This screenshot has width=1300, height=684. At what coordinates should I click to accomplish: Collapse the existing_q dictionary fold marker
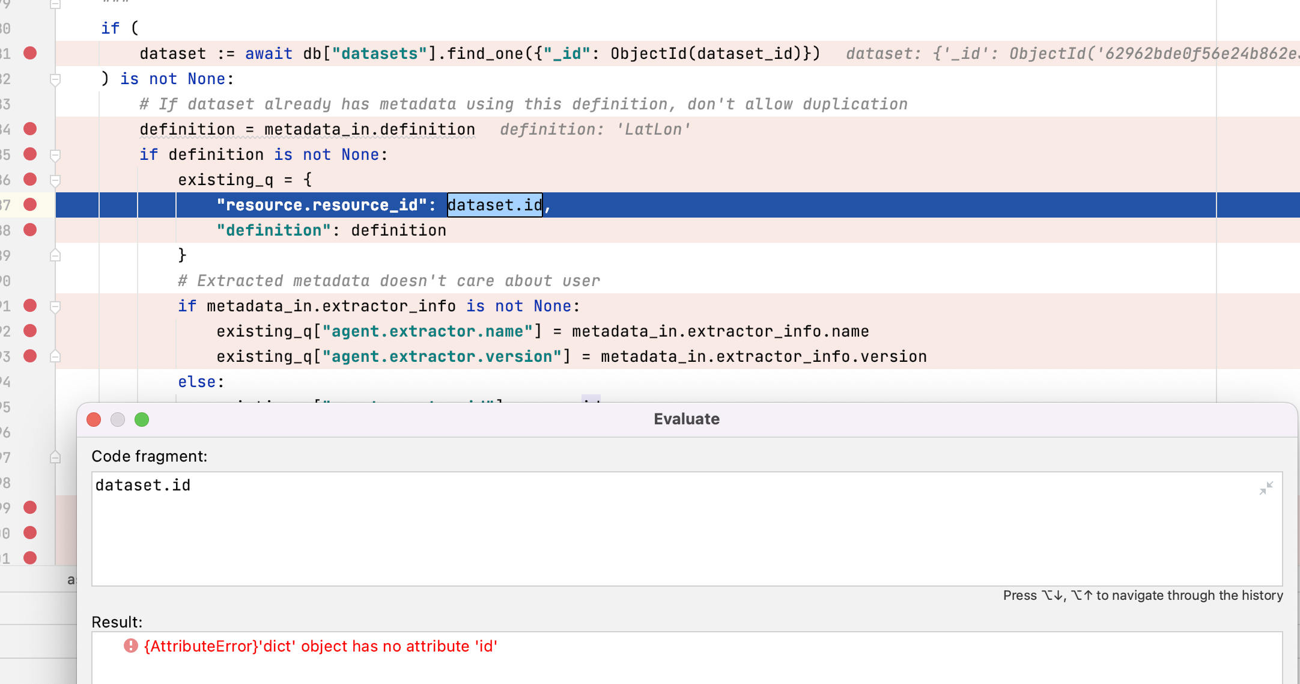(x=55, y=180)
